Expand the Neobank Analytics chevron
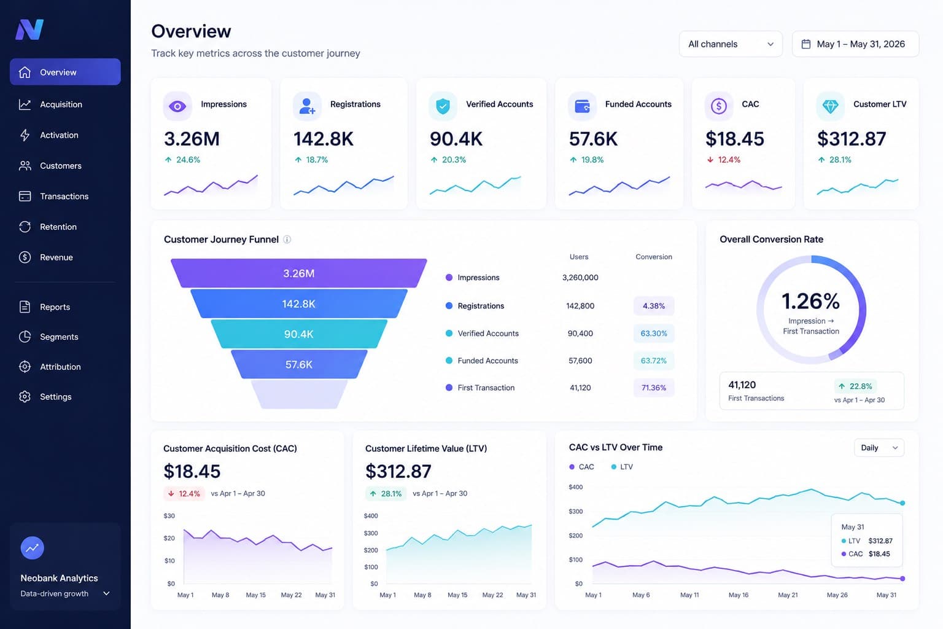 [x=106, y=593]
